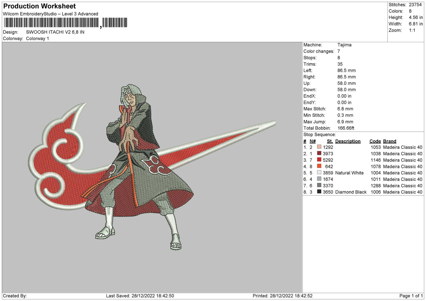
Task: Click stitch count 1292 in stop sequence
Action: point(328,147)
